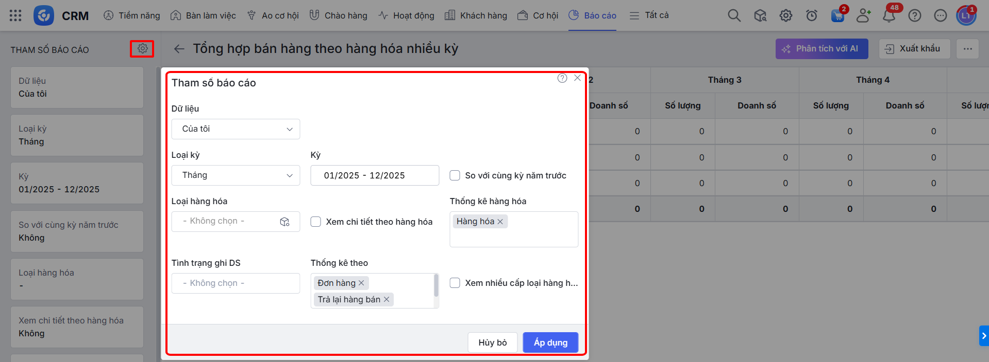
Task: Open the alarm clock reminders icon
Action: point(811,16)
